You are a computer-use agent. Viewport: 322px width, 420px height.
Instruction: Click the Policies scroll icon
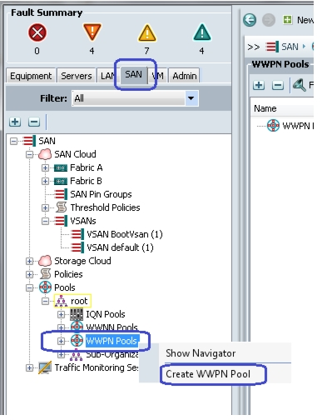[x=45, y=274]
